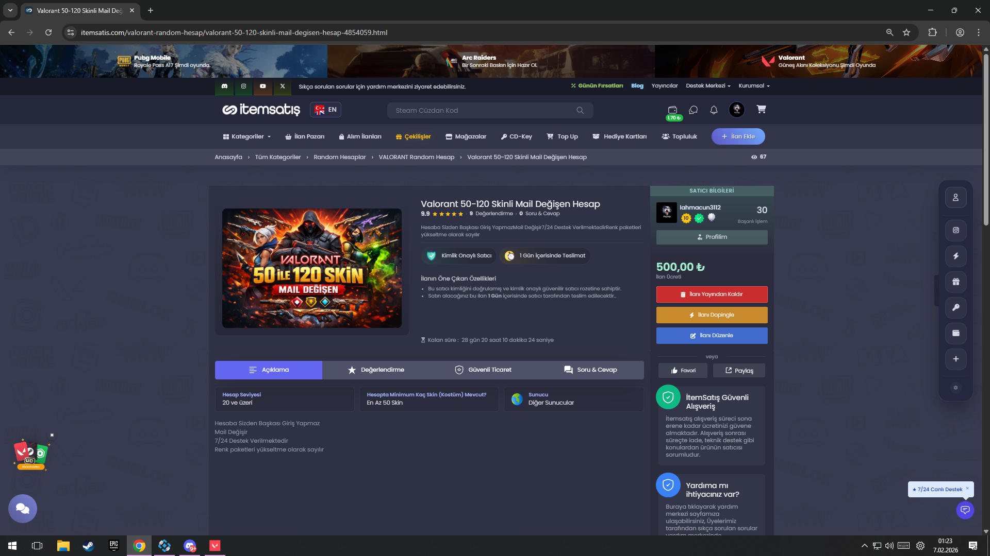Open CD-Key in the navigation menu

tap(516, 136)
